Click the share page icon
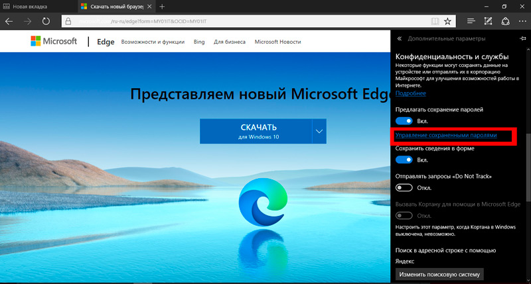The width and height of the screenshot is (531, 284). (505, 21)
